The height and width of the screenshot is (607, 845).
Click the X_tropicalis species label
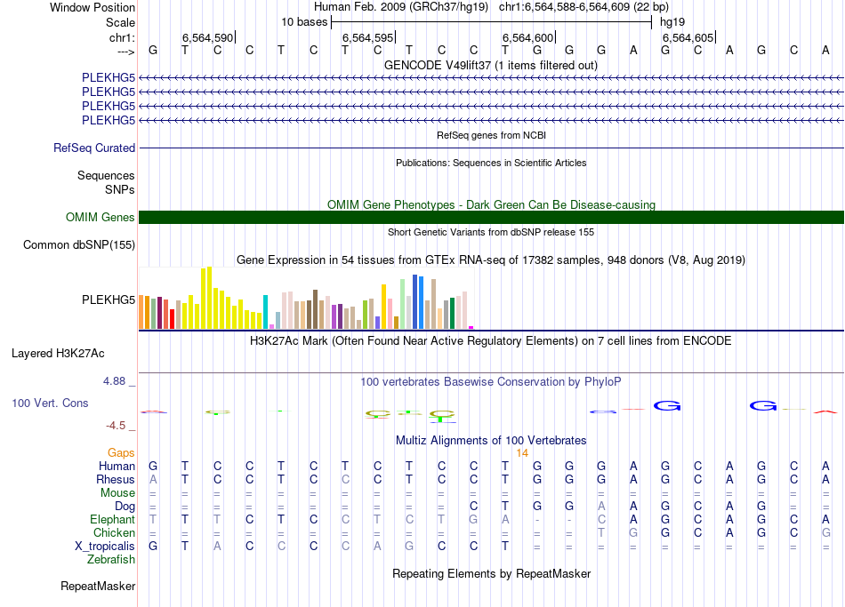tap(105, 547)
